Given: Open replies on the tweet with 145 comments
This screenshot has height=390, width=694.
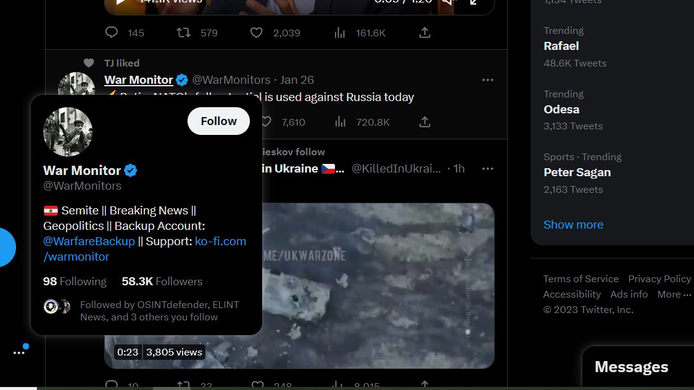Looking at the screenshot, I should coord(112,33).
